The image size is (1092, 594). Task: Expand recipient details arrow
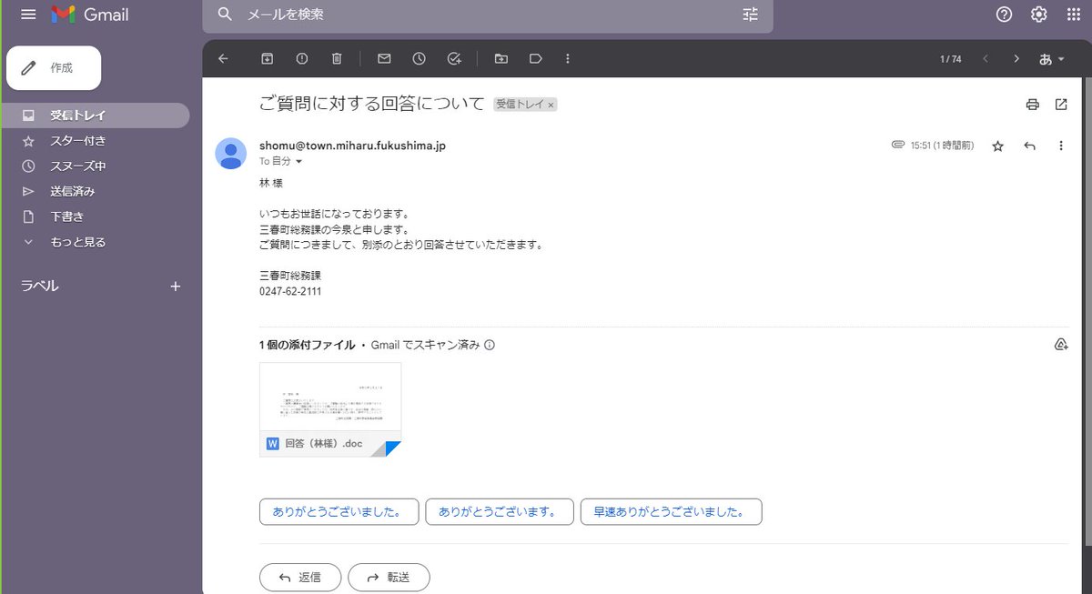[298, 162]
